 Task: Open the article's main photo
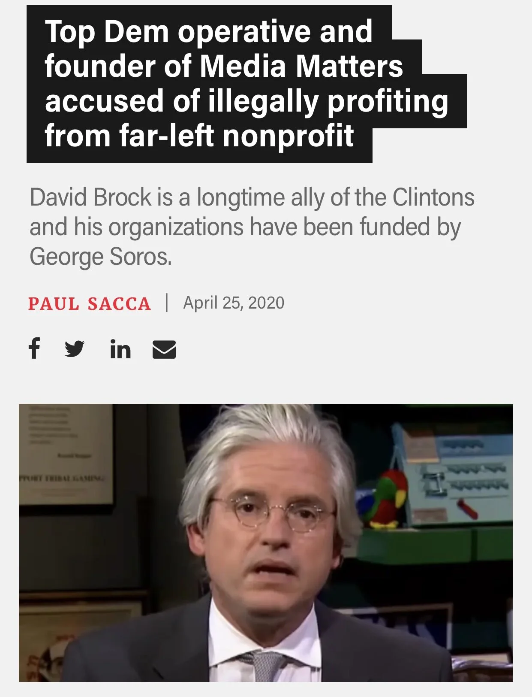[x=266, y=542]
